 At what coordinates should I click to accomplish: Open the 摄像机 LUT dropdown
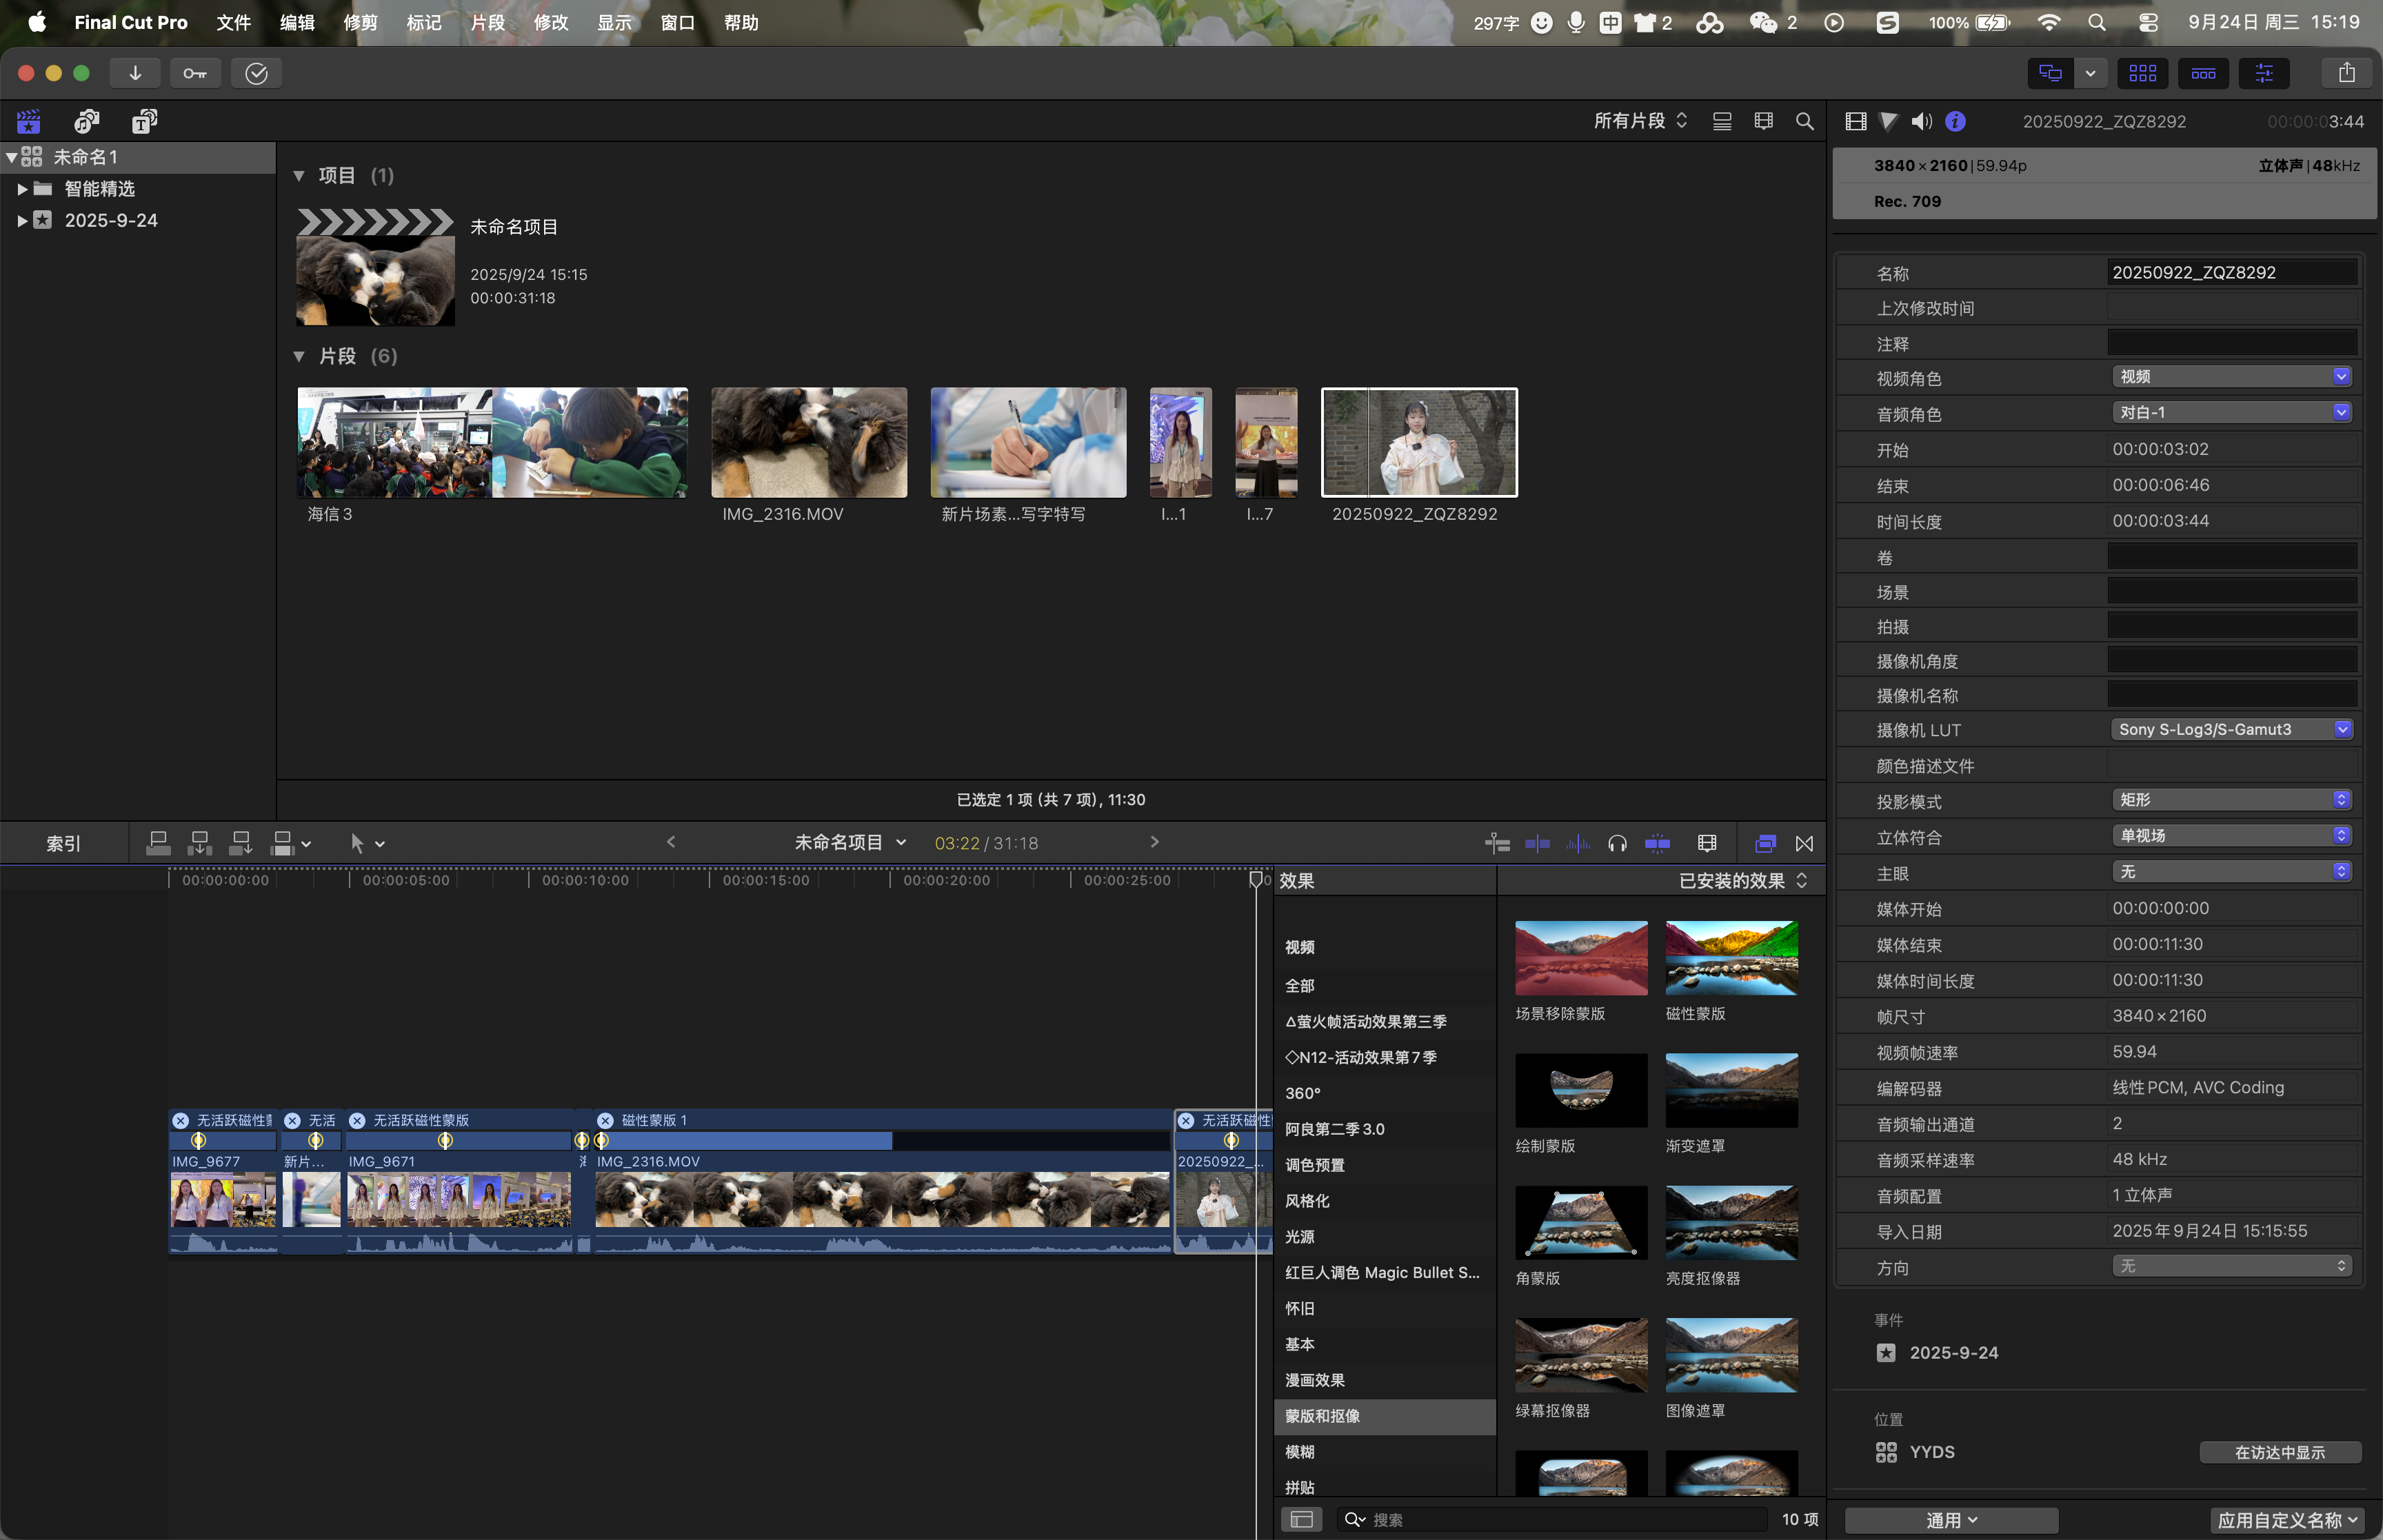(x=2233, y=730)
